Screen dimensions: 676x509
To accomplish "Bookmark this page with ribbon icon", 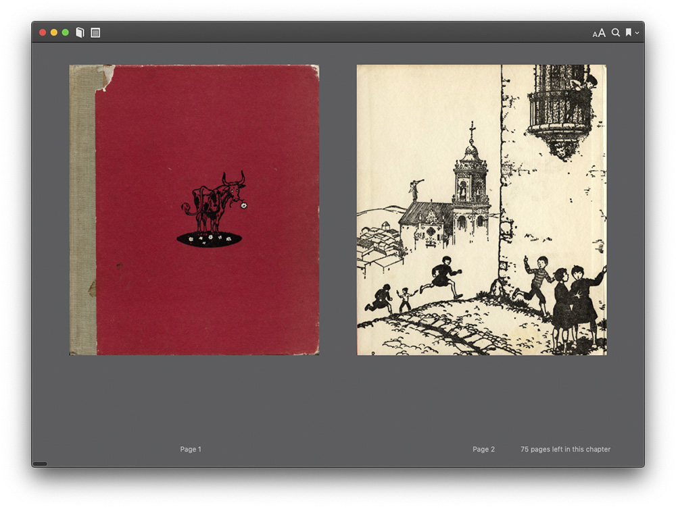I will tap(628, 32).
